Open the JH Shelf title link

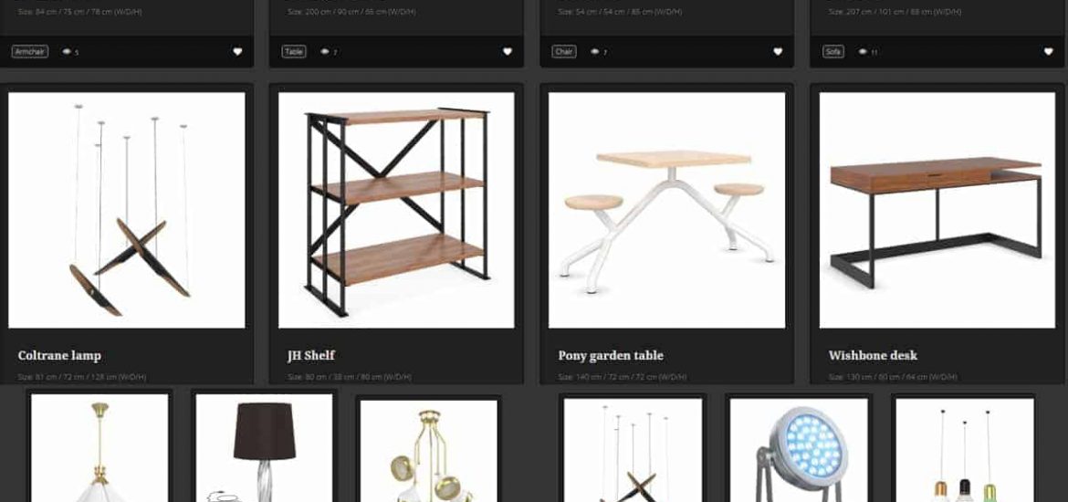pyautogui.click(x=310, y=356)
